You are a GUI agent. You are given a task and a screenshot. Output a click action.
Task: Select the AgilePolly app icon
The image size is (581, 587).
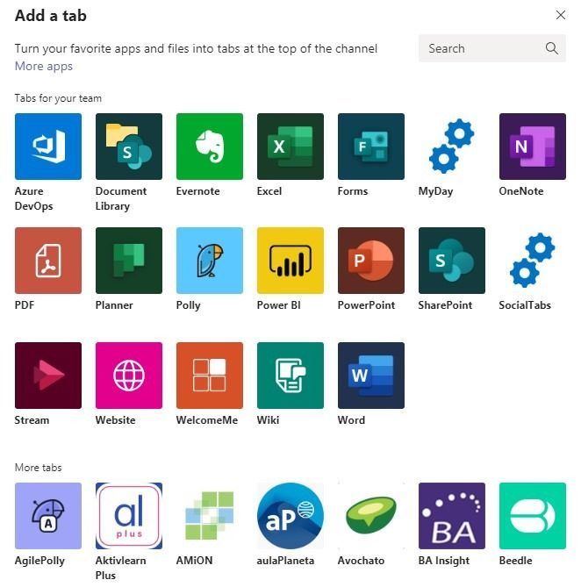[x=48, y=516]
